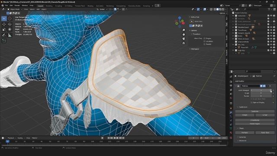Open the Edit menu

11,6
